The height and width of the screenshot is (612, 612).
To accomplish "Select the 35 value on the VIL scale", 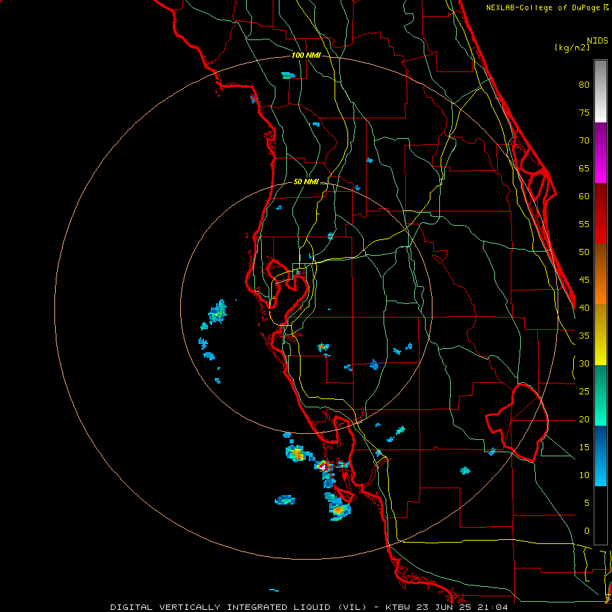I will 584,336.
